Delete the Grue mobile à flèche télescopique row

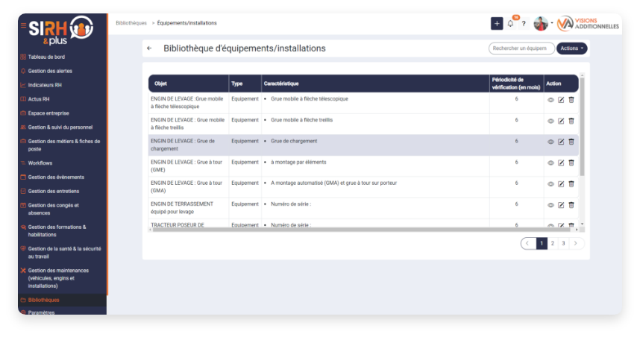(x=571, y=100)
